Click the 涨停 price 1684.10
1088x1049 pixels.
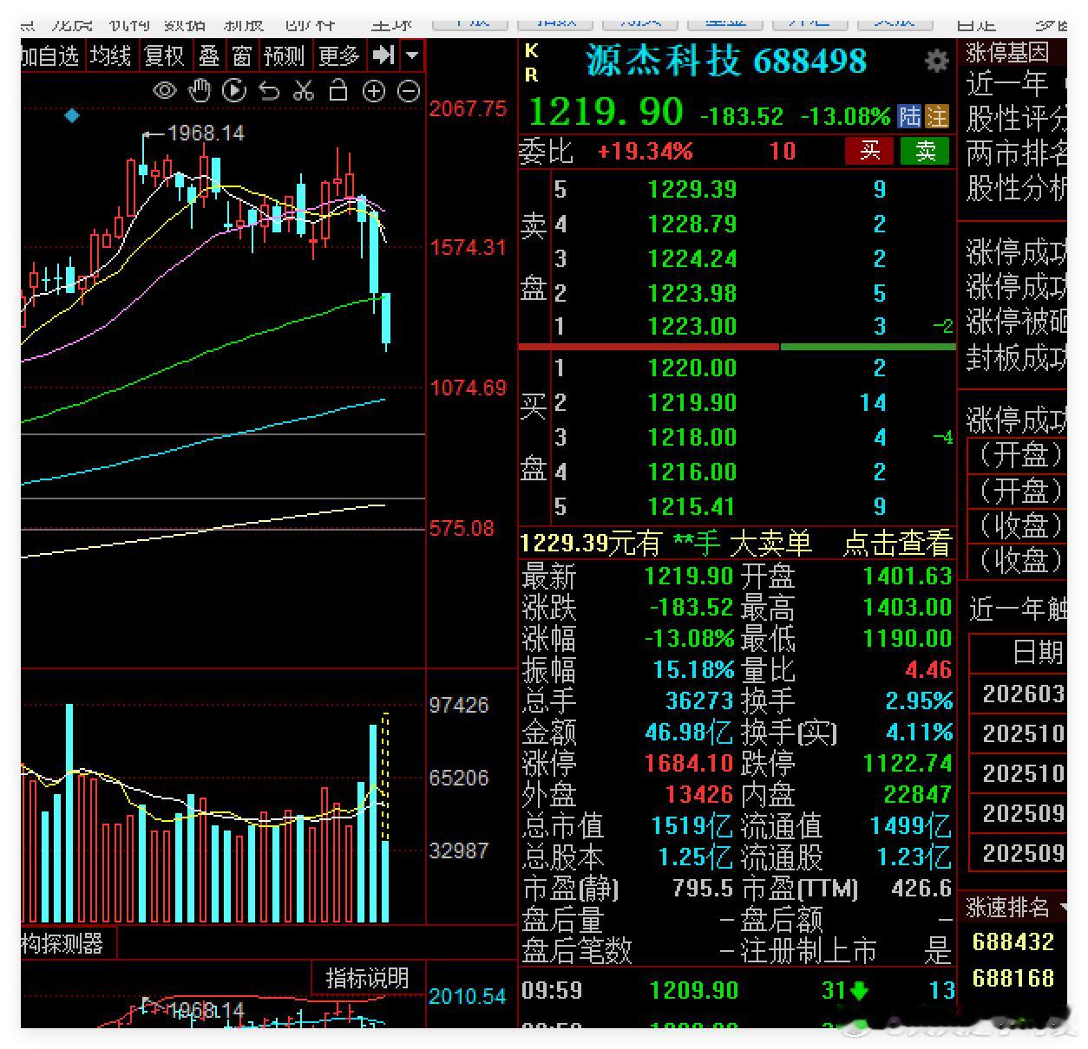pyautogui.click(x=689, y=763)
